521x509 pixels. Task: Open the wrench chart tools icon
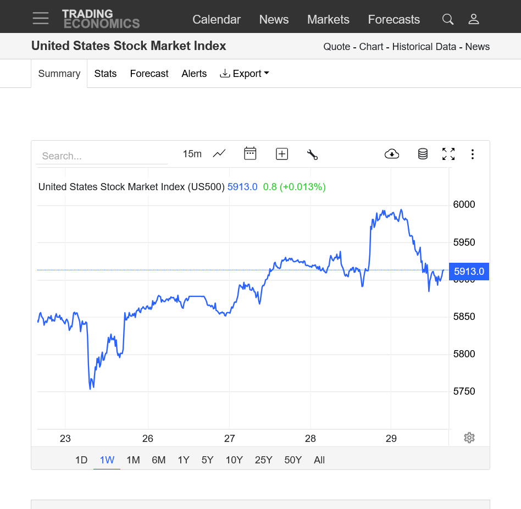point(312,154)
